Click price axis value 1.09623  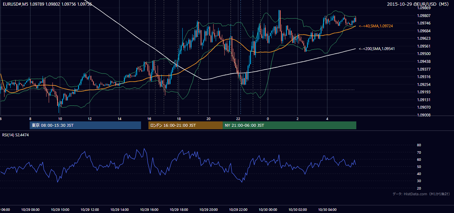424,38
